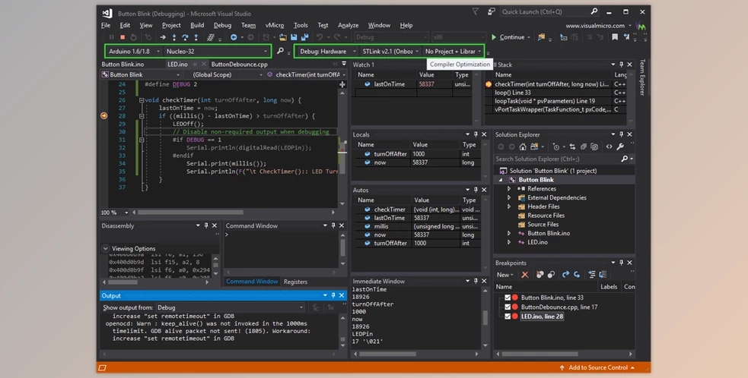Screen dimensions: 748x378
Task: Collapse the if block at line 28
Action: (x=142, y=116)
